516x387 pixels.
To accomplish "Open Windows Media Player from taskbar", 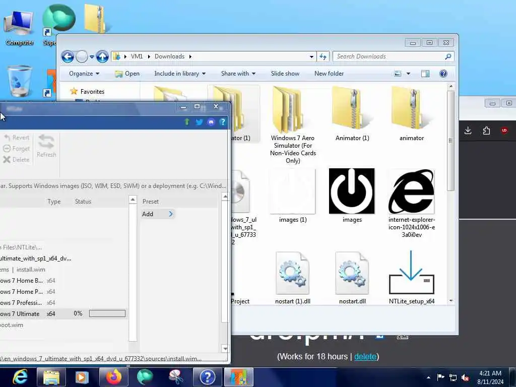I will click(82, 377).
